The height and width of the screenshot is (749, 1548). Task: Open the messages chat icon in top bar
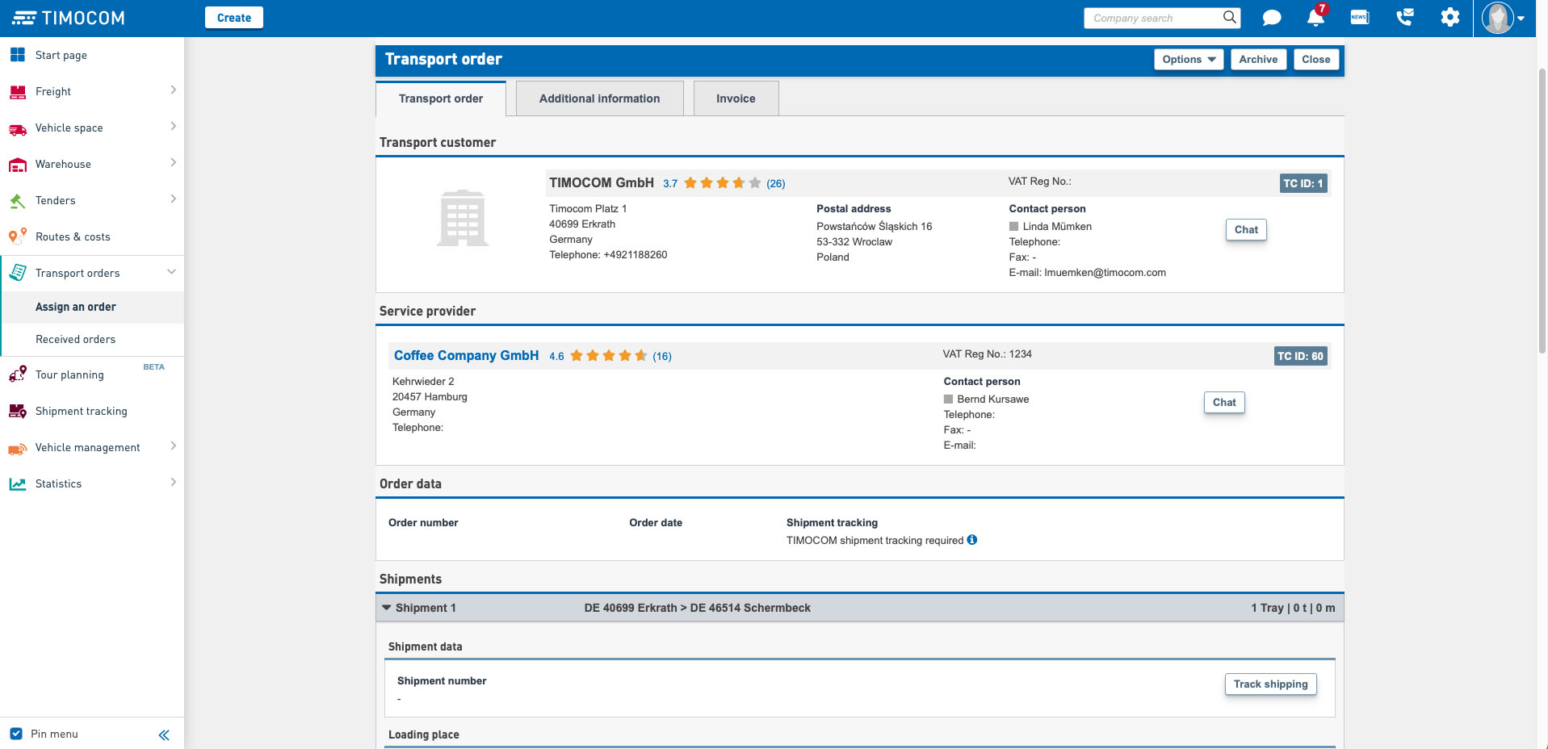coord(1271,17)
